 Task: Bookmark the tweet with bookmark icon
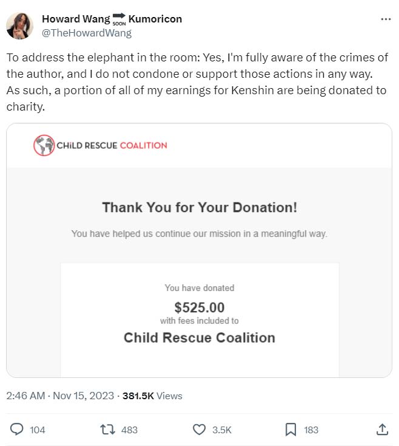[290, 430]
